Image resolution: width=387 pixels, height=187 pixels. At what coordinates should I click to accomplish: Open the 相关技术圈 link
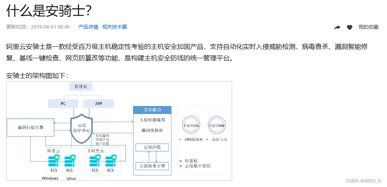pyautogui.click(x=115, y=27)
